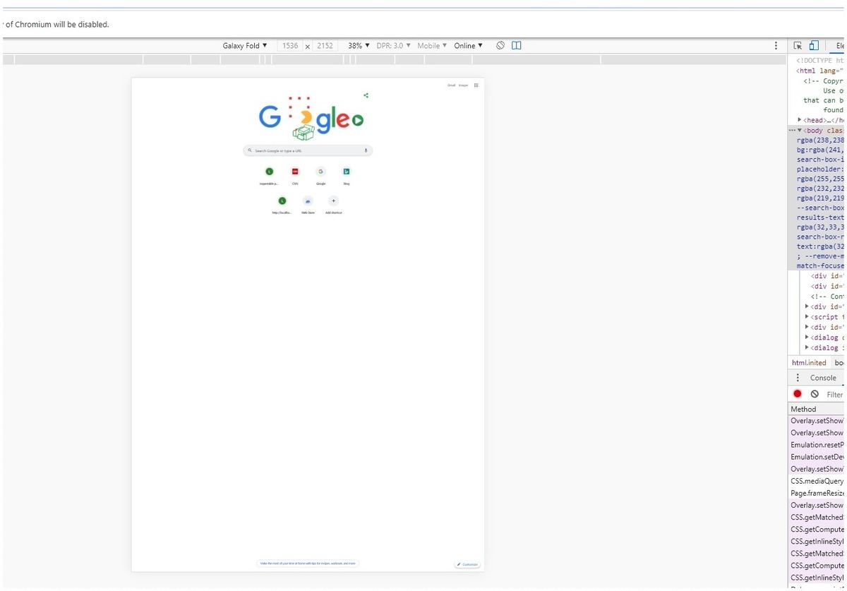Click the search magnifier icon in search box
The image size is (847, 591).
250,150
